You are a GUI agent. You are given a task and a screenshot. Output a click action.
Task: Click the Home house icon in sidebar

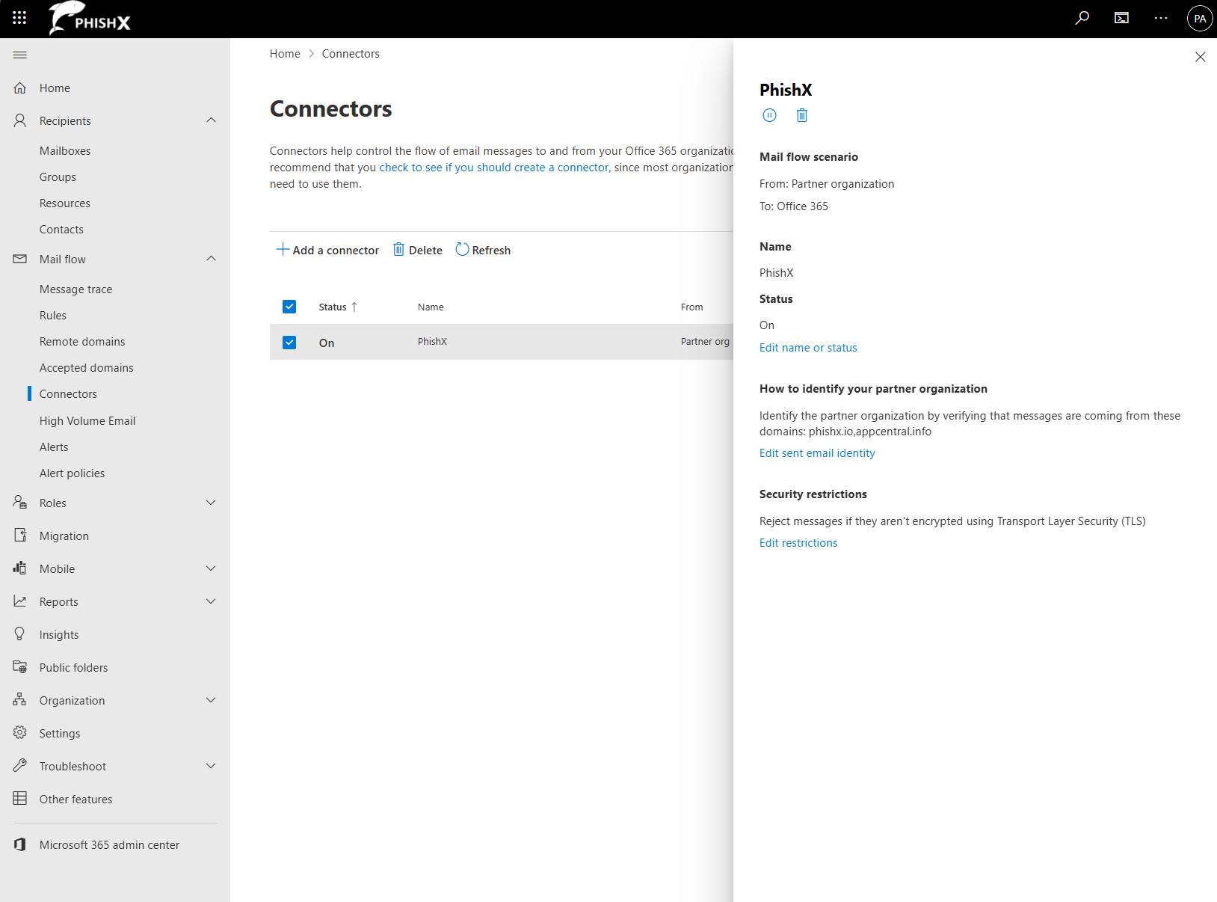(x=20, y=88)
